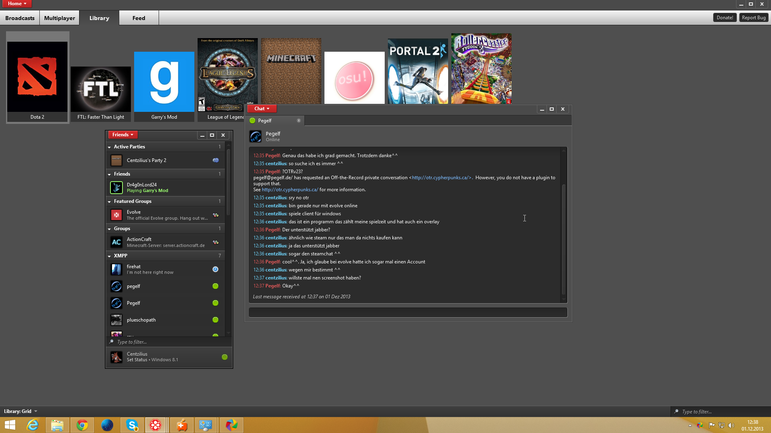Click the osu! game icon
771x433 pixels.
pyautogui.click(x=354, y=78)
